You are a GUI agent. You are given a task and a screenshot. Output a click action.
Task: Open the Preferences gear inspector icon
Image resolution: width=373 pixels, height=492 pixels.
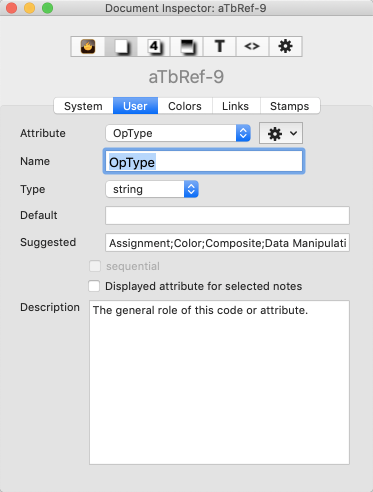tap(285, 46)
